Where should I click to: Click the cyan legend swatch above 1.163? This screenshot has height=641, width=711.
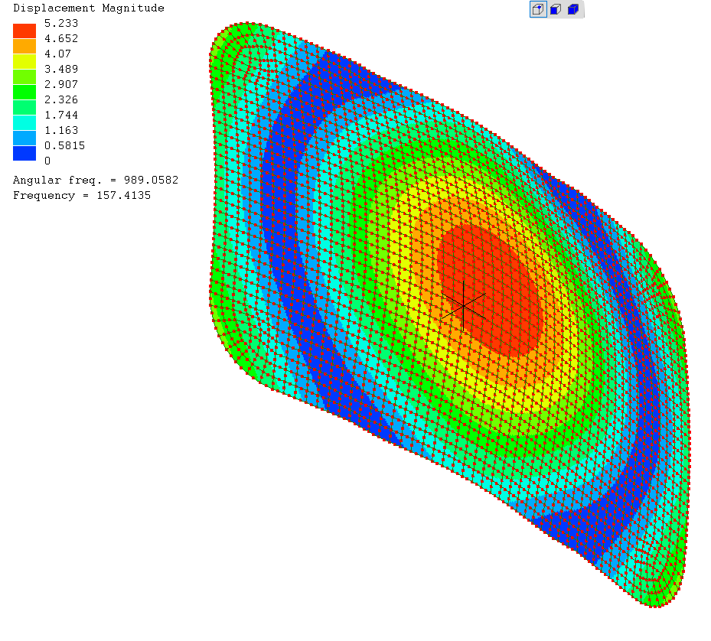[x=24, y=122]
